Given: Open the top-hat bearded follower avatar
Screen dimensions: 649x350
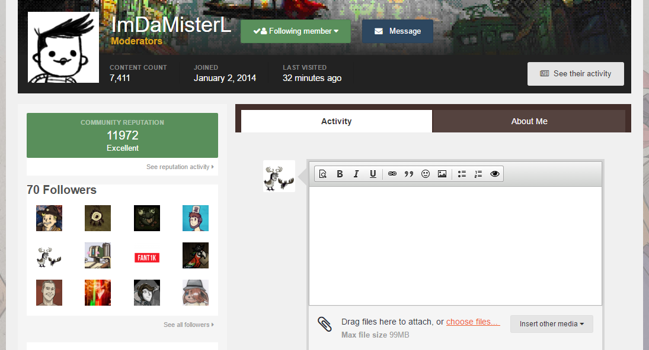Looking at the screenshot, I should coord(196,218).
